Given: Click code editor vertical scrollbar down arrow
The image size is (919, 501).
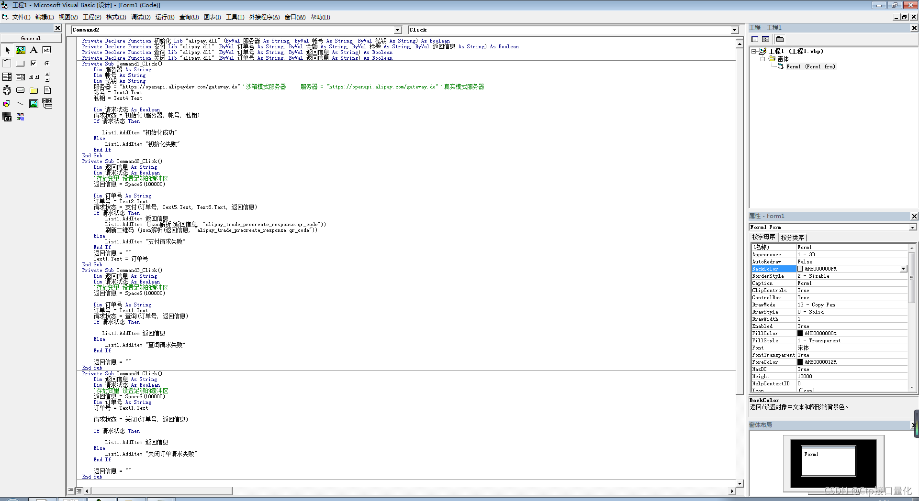Looking at the screenshot, I should (740, 483).
